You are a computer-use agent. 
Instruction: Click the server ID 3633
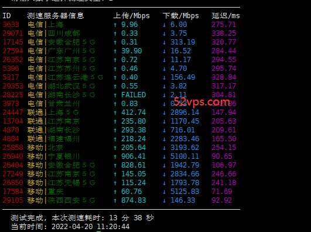pyautogui.click(x=11, y=25)
